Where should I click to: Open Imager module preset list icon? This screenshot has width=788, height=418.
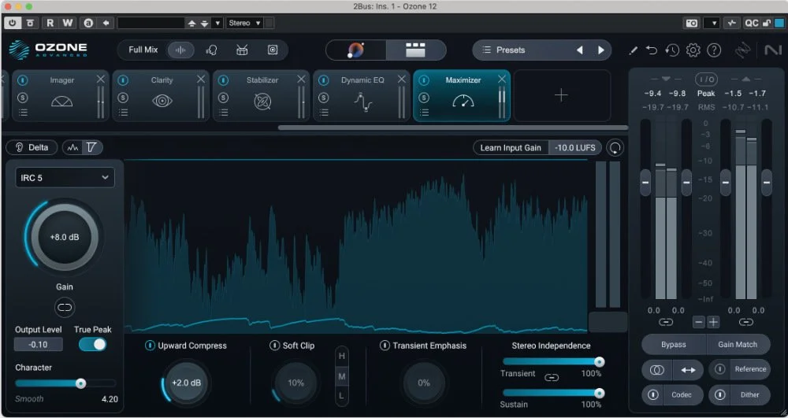click(x=23, y=113)
